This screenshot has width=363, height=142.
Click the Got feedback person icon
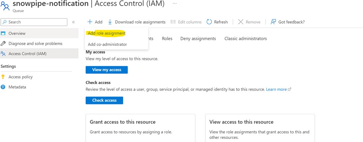[273, 22]
